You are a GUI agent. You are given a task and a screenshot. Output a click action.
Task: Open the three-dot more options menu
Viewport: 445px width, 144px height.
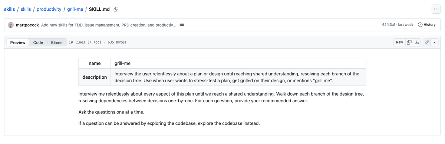point(436,9)
